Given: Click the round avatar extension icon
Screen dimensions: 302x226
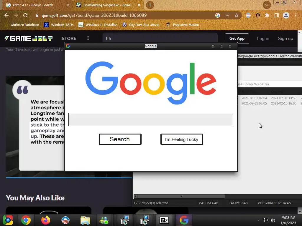Looking at the screenshot, I should (258, 15).
